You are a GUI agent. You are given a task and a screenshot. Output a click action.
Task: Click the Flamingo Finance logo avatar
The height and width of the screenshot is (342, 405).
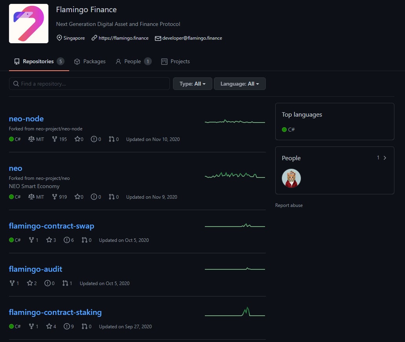click(29, 24)
